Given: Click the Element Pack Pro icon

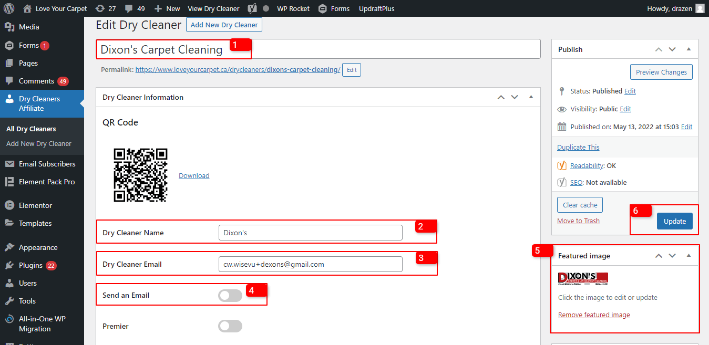Looking at the screenshot, I should click(x=9, y=182).
